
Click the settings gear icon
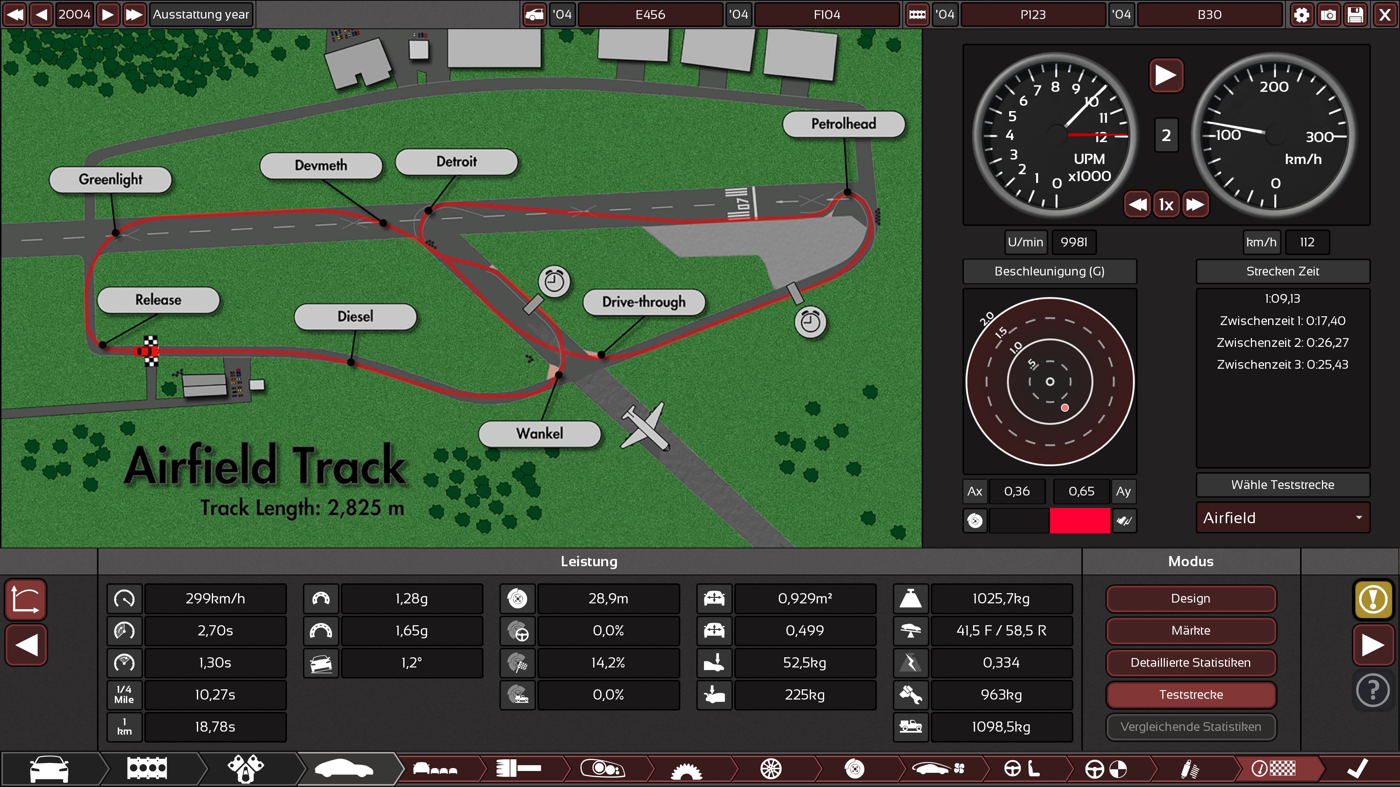[1301, 15]
